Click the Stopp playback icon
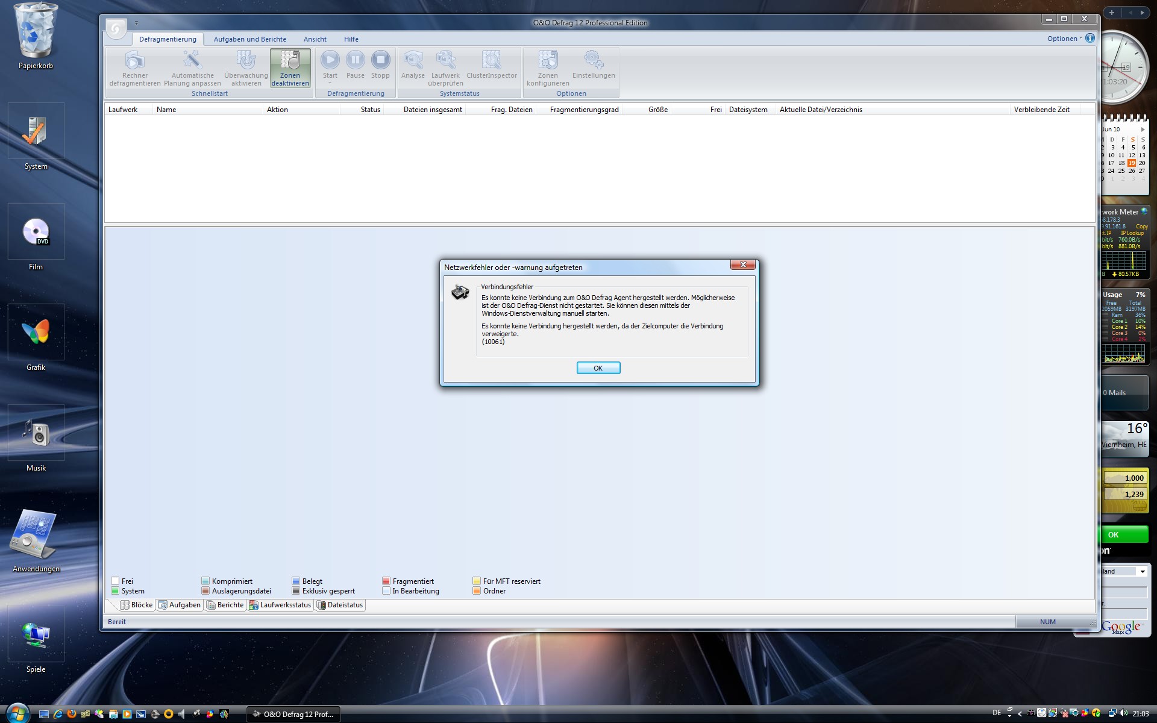This screenshot has width=1157, height=723. click(380, 60)
